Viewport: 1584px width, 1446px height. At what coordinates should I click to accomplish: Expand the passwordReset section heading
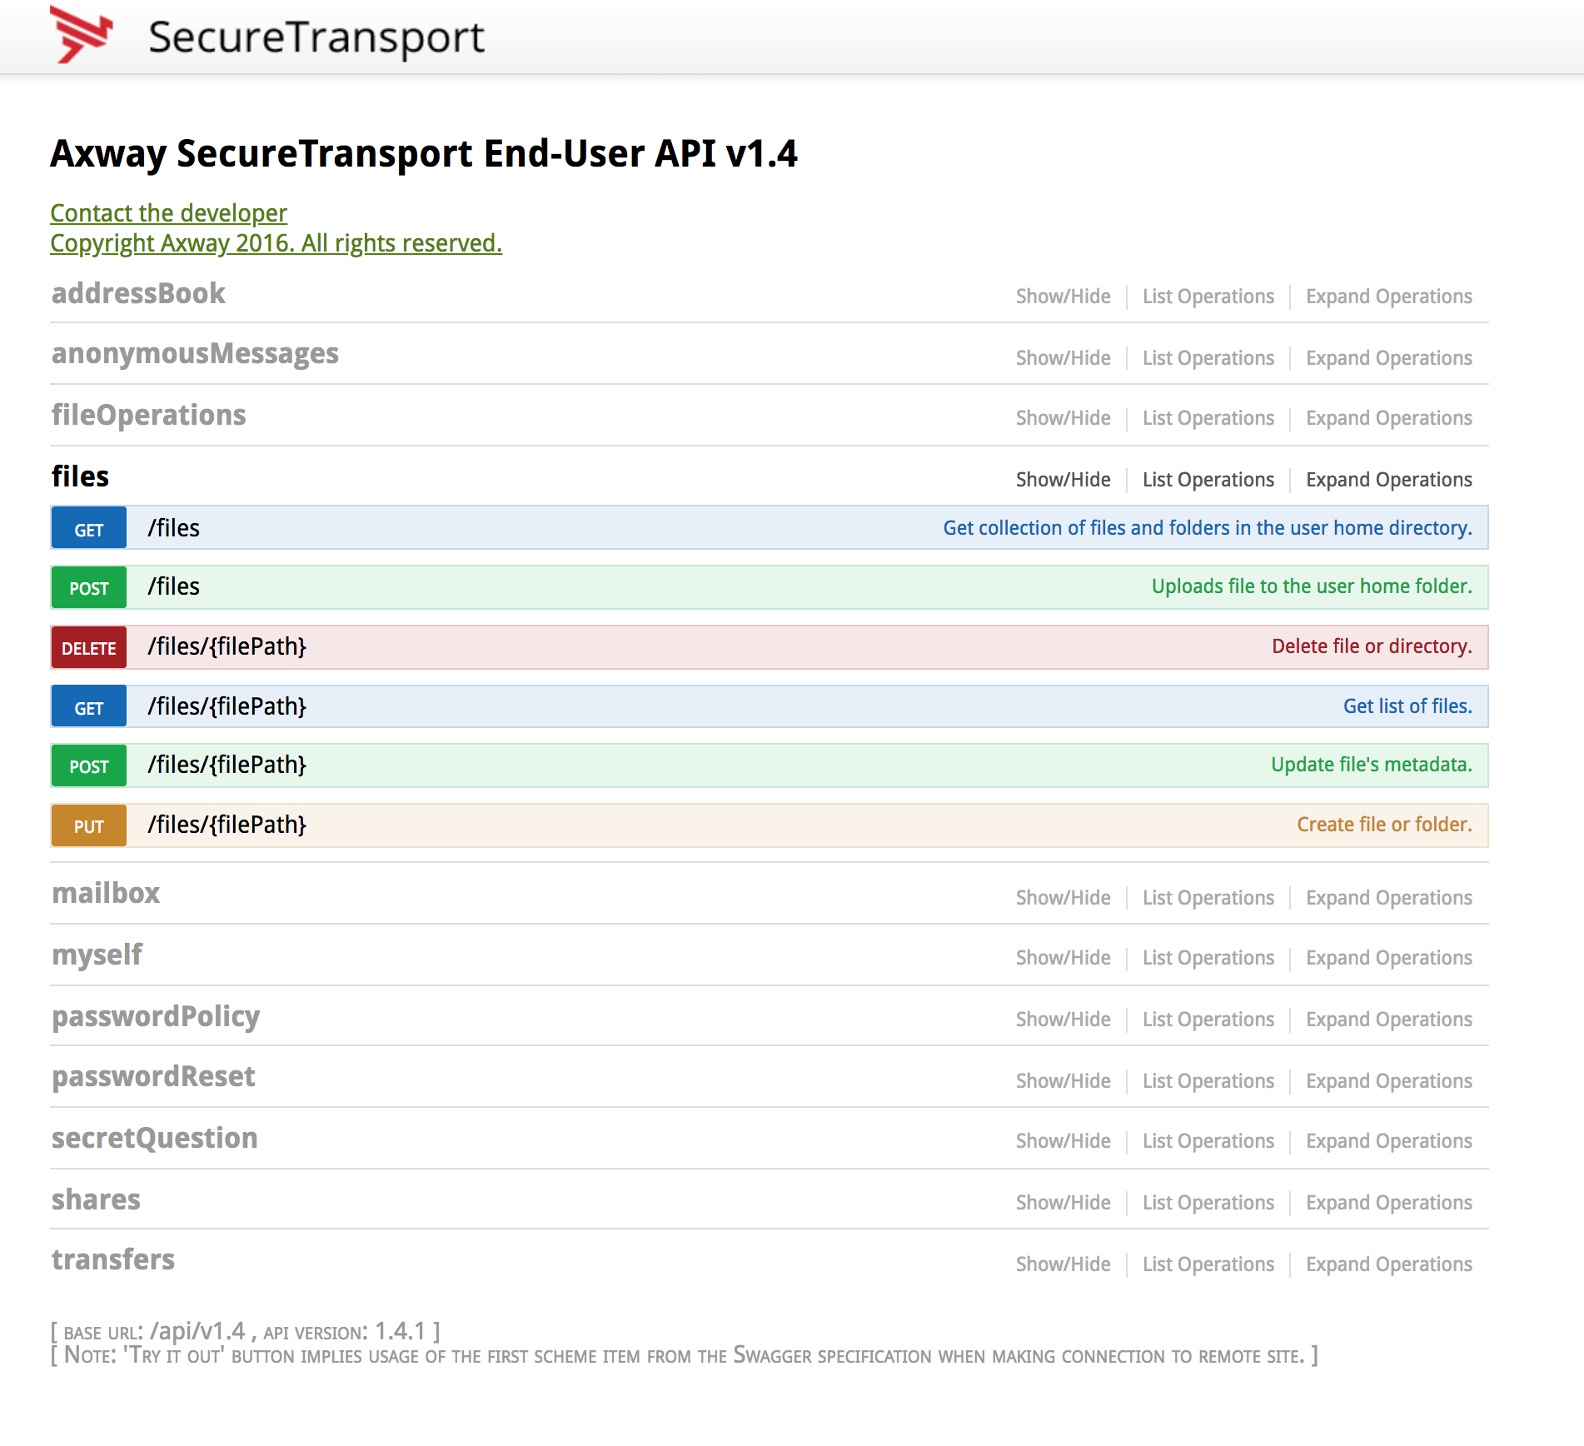coord(153,1076)
